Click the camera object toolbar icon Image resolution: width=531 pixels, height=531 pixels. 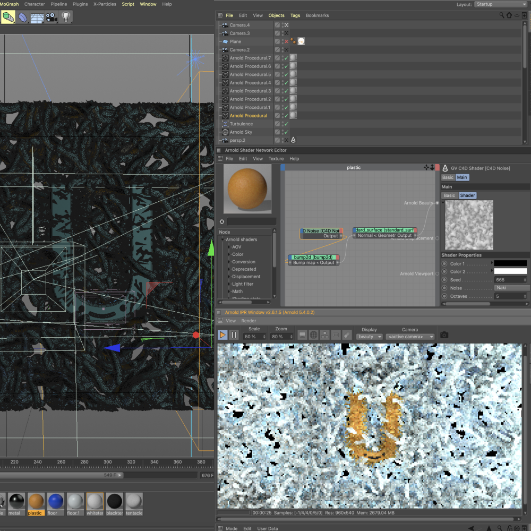pyautogui.click(x=52, y=18)
